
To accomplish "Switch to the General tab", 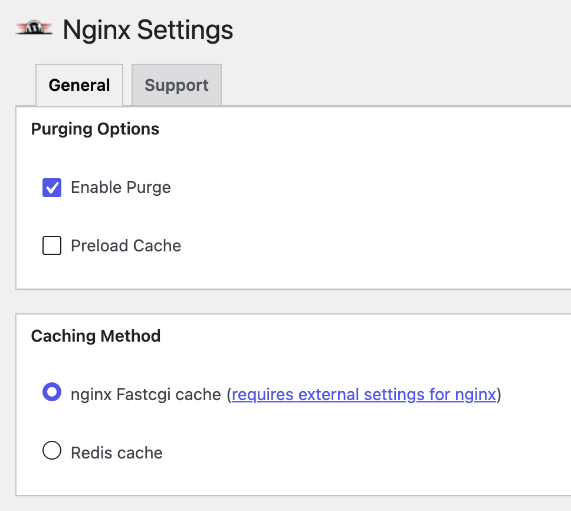I will pyautogui.click(x=80, y=85).
